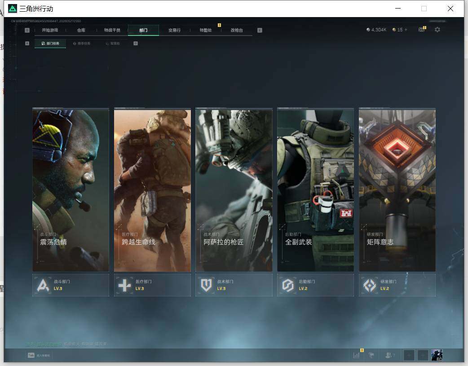The image size is (468, 366).
Task: Click the right key icon after 改枪台
Action: (x=260, y=30)
